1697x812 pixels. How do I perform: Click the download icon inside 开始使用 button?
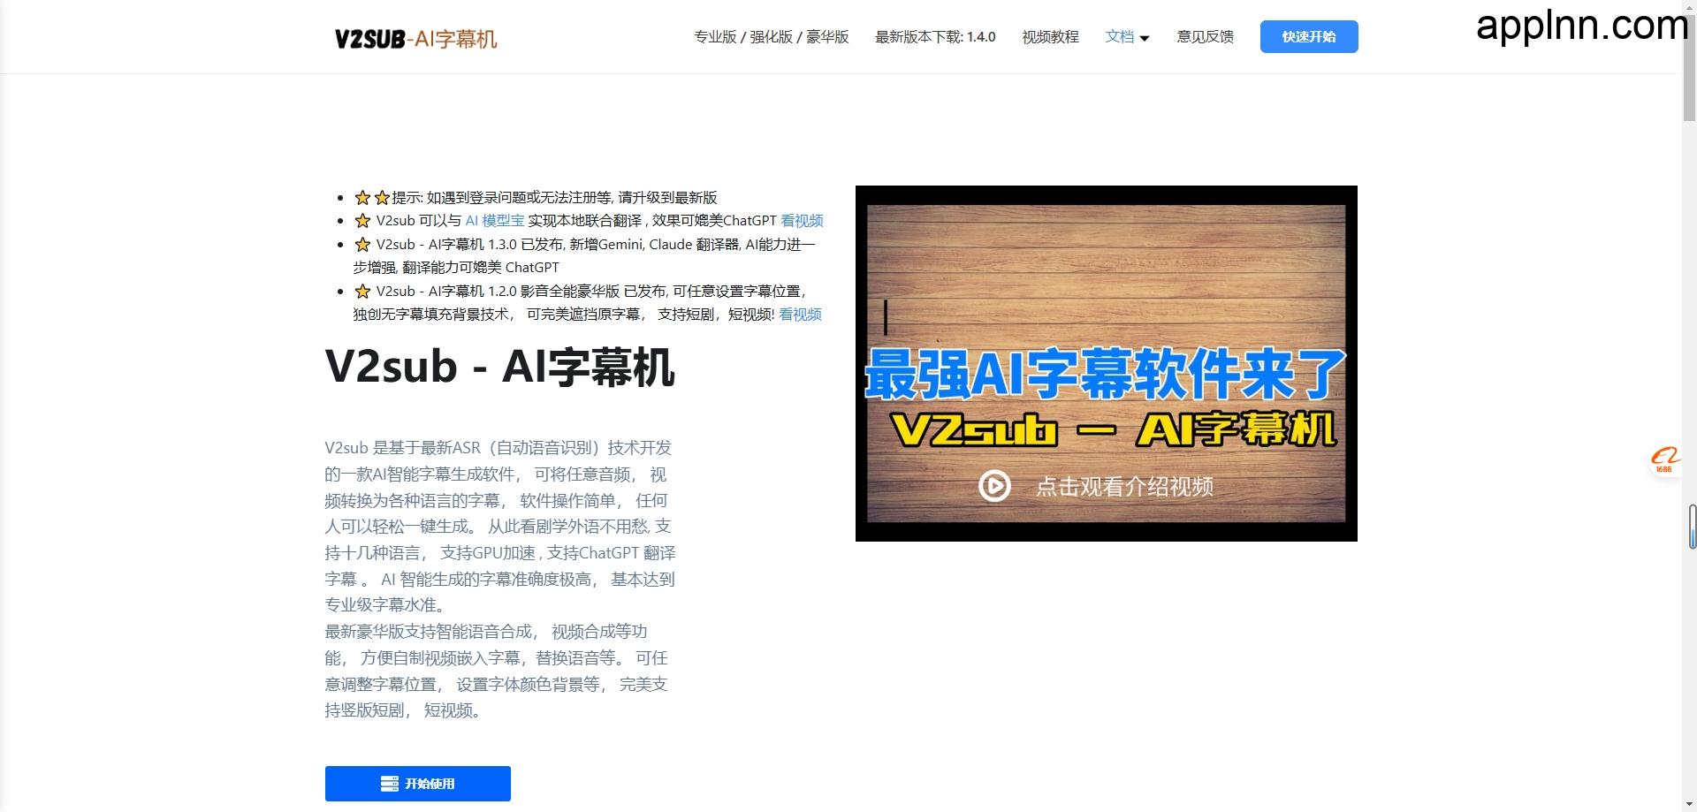[389, 784]
